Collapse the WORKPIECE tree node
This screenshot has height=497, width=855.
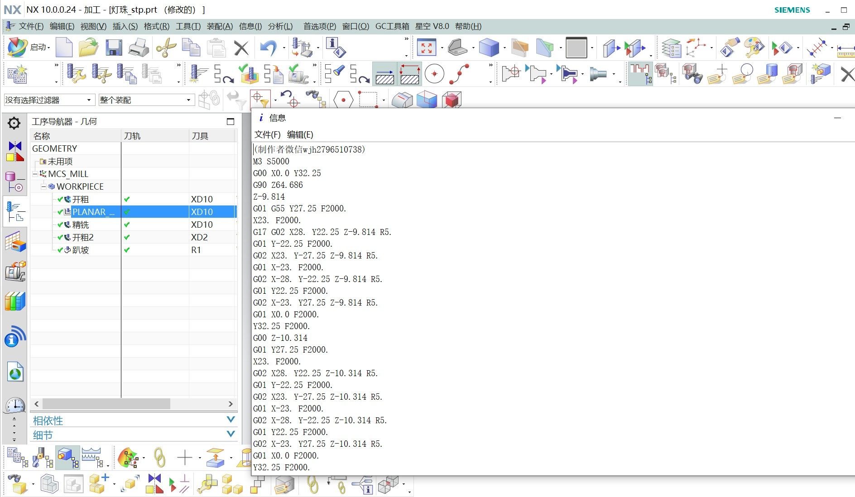[x=43, y=186]
